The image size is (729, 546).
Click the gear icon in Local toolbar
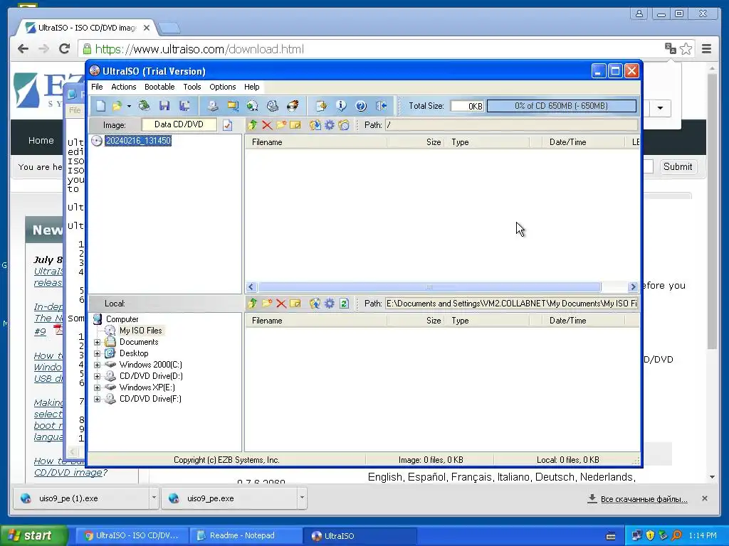329,303
